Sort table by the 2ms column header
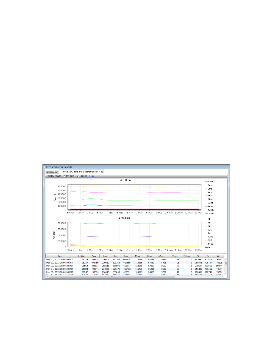The image size is (258, 344). click(x=105, y=256)
